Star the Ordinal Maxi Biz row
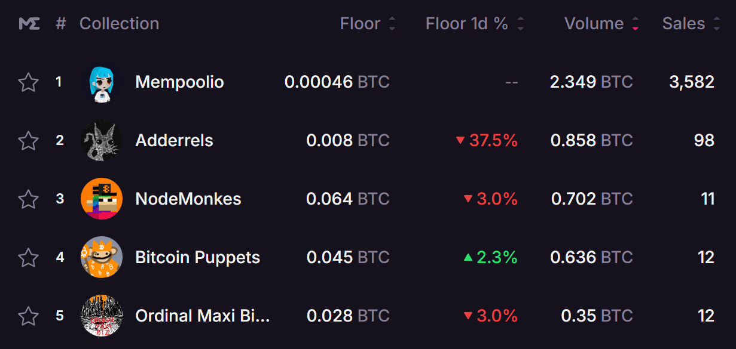 [28, 316]
